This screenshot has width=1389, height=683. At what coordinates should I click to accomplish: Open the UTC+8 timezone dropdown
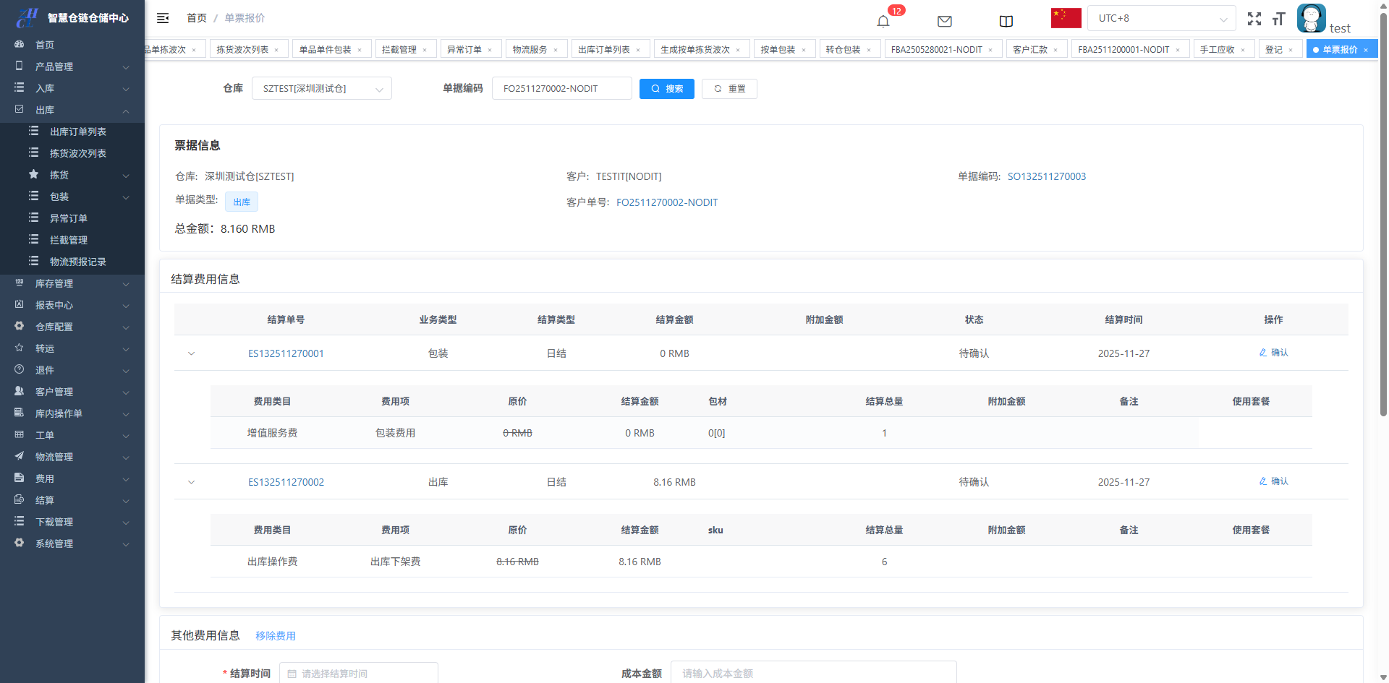1162,18
